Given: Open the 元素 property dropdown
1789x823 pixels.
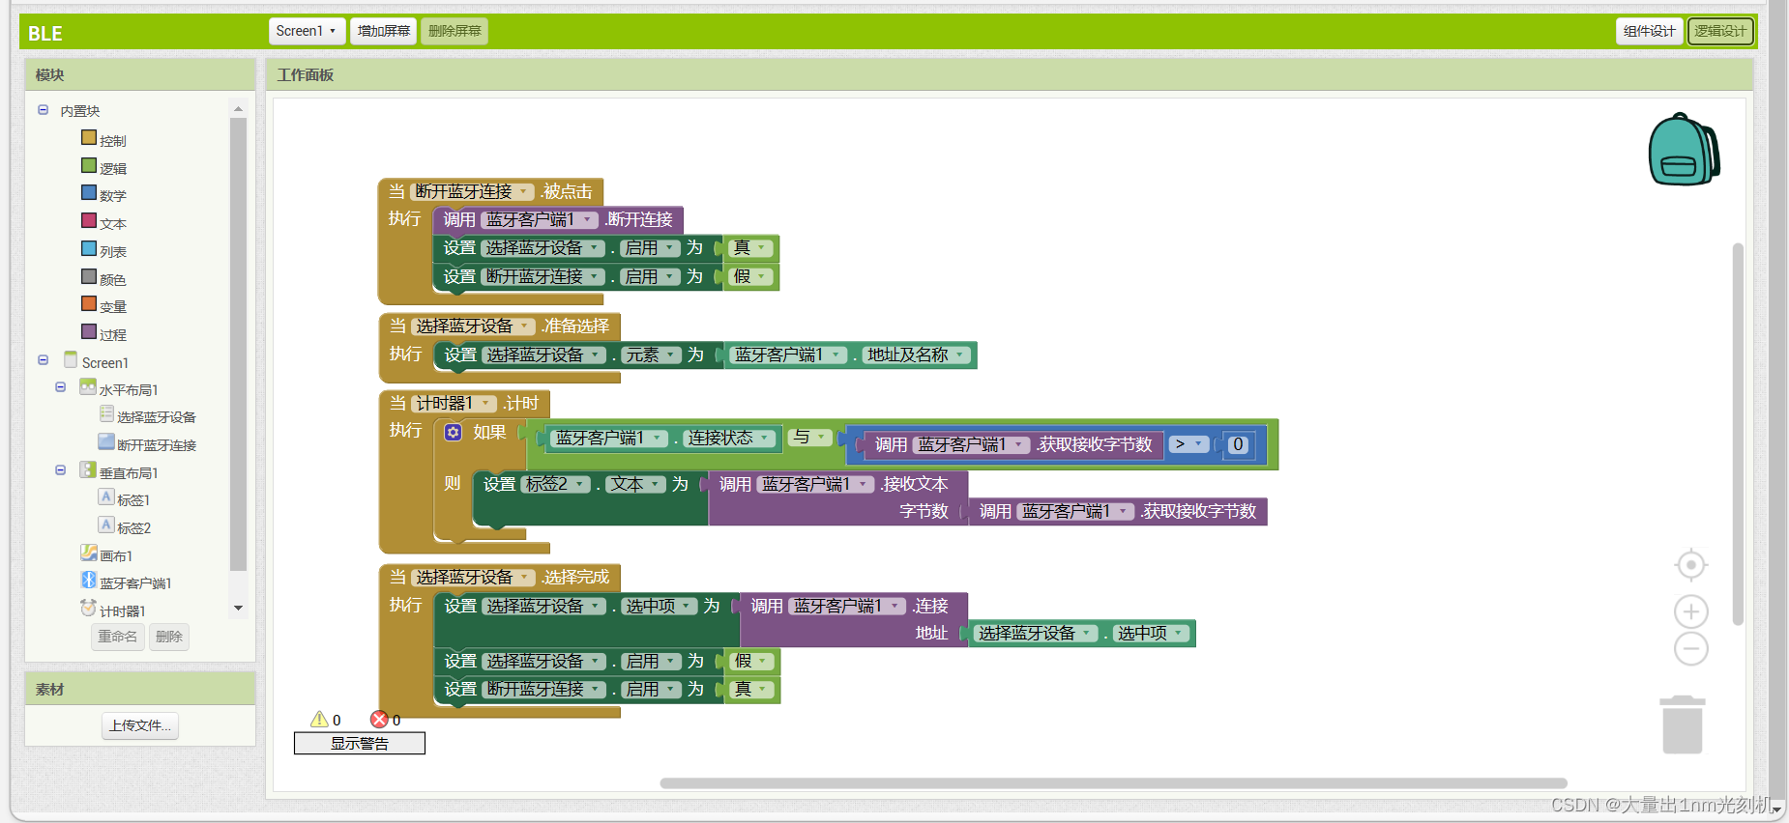Looking at the screenshot, I should [x=651, y=355].
